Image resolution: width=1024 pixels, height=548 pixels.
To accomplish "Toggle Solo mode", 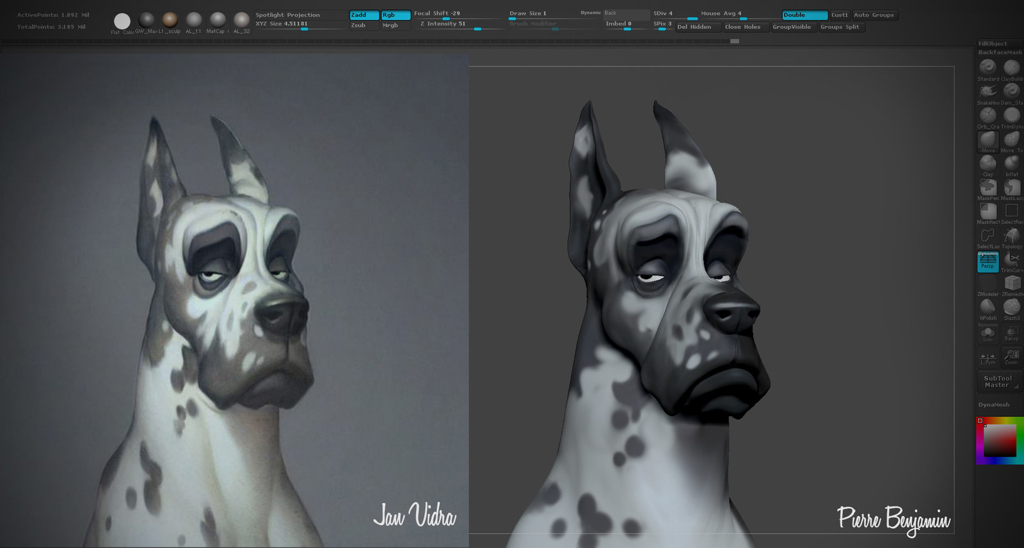I will tap(988, 333).
